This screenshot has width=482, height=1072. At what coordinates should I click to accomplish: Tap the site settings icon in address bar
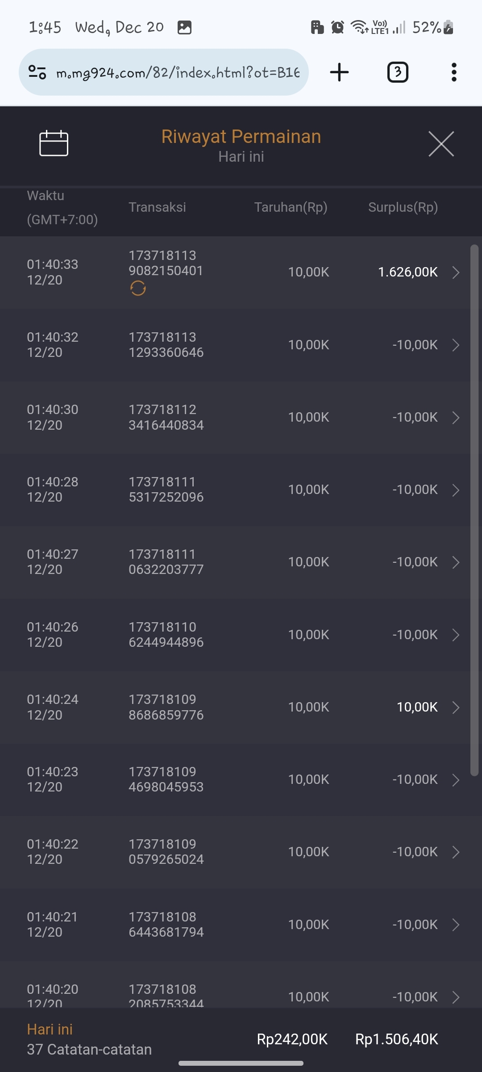(x=37, y=72)
